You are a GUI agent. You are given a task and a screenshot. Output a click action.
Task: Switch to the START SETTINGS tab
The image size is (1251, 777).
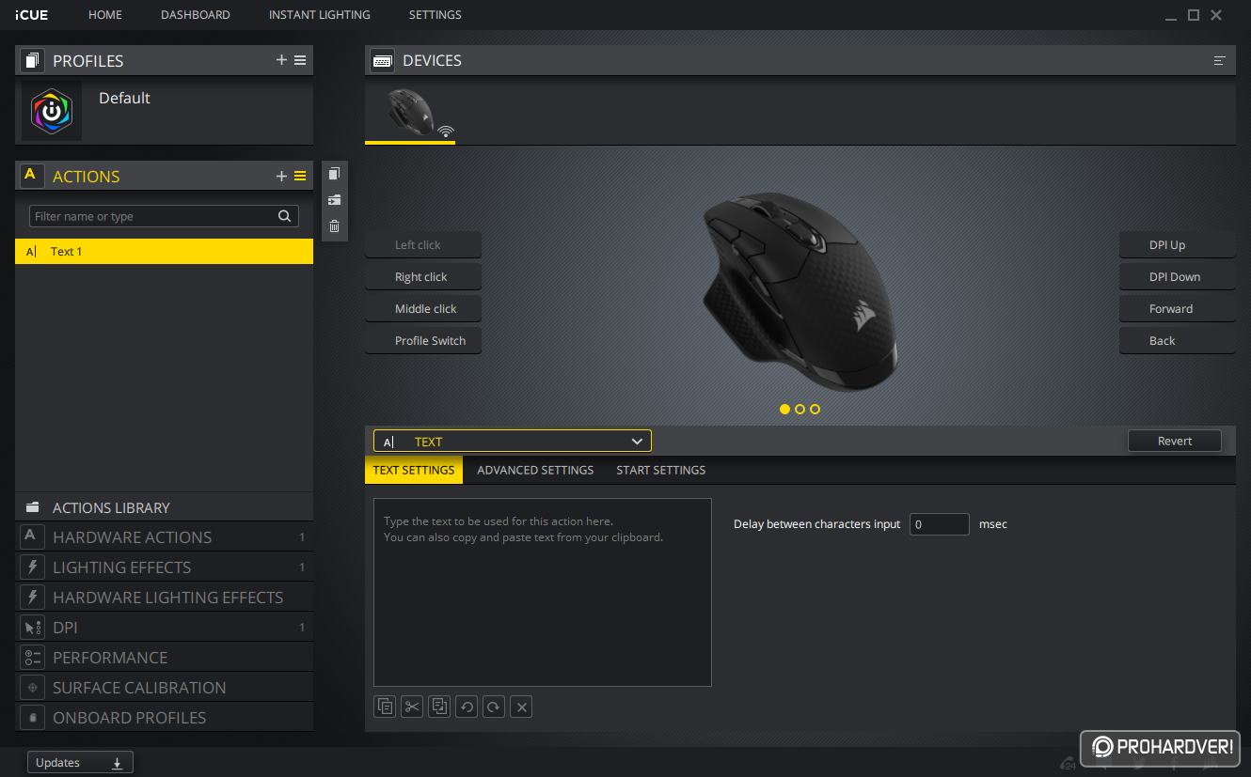(x=661, y=470)
